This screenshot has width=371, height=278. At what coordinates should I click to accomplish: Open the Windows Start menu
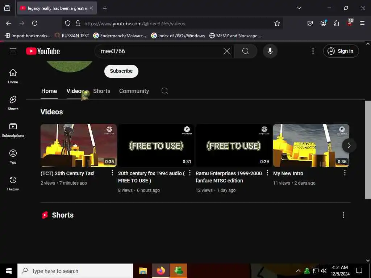9,271
